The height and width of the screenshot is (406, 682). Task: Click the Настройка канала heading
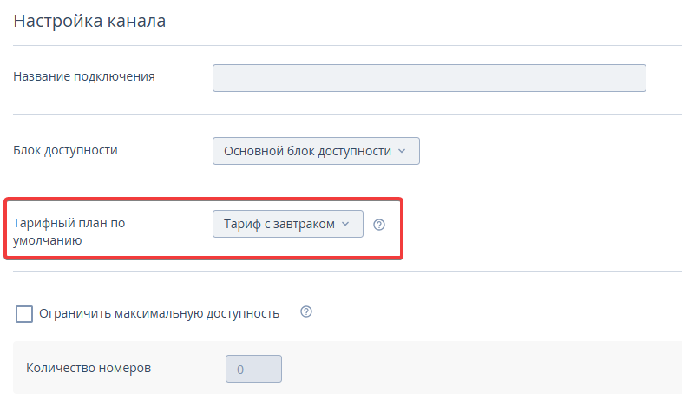tap(89, 21)
